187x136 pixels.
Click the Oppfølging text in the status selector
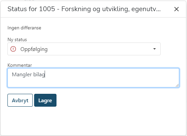34,49
